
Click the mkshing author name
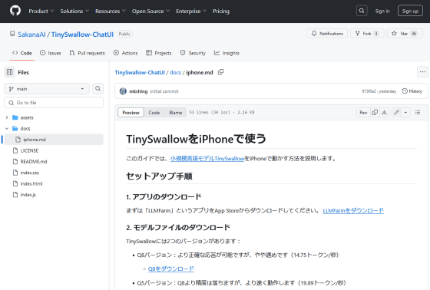point(138,91)
